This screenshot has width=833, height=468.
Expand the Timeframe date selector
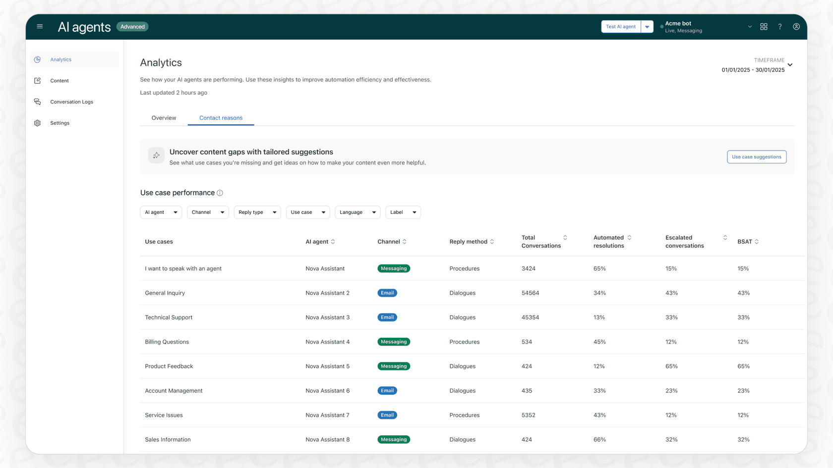(x=790, y=65)
